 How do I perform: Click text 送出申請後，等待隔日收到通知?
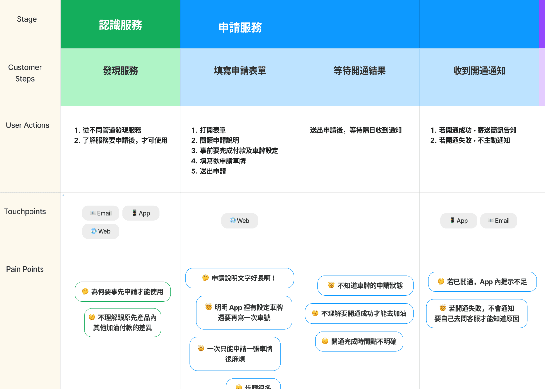[356, 130]
